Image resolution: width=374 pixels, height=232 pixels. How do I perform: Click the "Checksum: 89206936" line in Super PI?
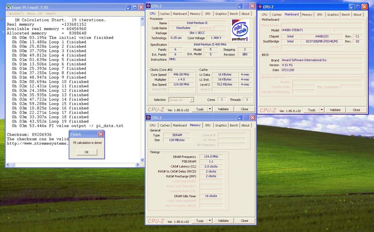(29, 134)
